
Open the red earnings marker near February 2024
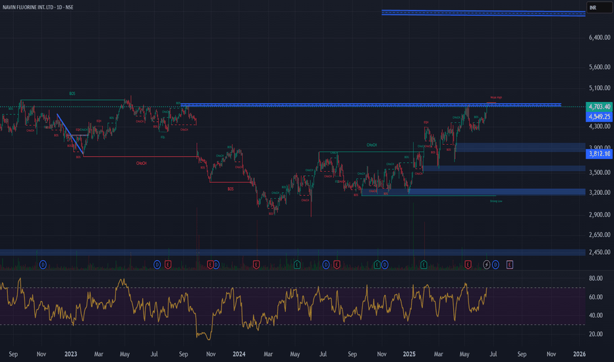[256, 265]
